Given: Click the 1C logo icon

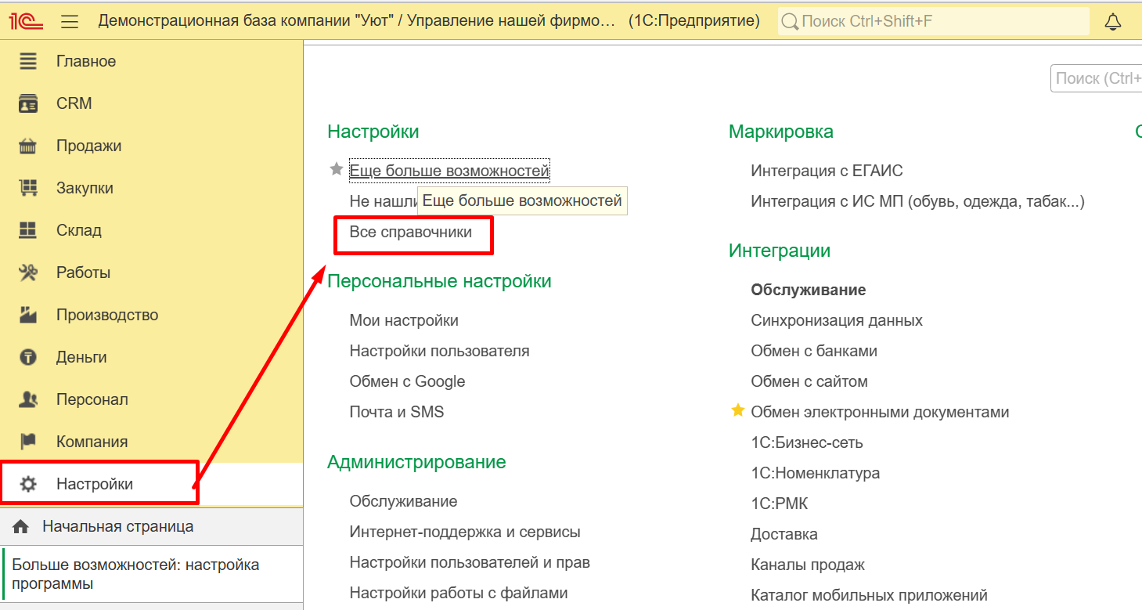Looking at the screenshot, I should pos(25,21).
